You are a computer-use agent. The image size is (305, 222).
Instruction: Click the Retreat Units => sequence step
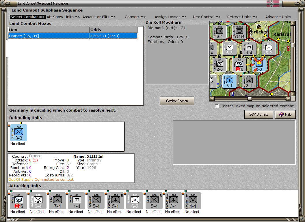click(242, 17)
